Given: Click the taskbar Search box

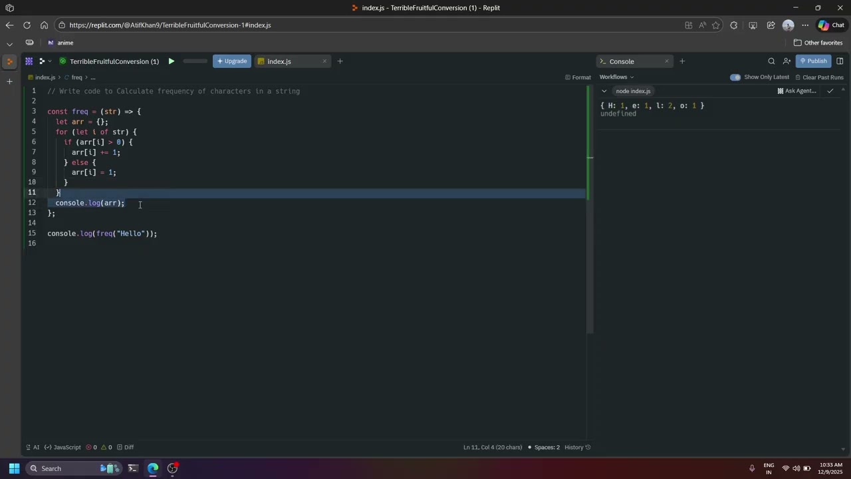Looking at the screenshot, I should [73, 468].
